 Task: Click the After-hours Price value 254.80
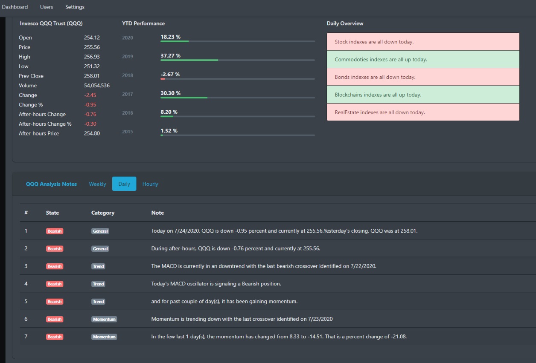point(92,133)
